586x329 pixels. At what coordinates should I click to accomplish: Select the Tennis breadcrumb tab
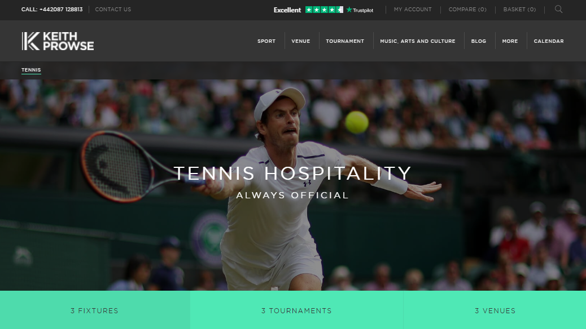(31, 70)
